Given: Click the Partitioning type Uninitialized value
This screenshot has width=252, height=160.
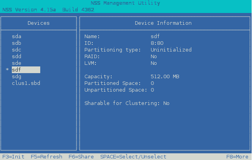Looking at the screenshot, I should tap(171, 50).
